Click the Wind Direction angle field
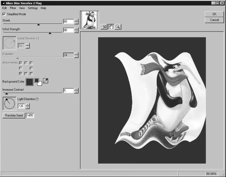Image resolution: width=226 pixels, height=177 pixels. click(x=21, y=46)
